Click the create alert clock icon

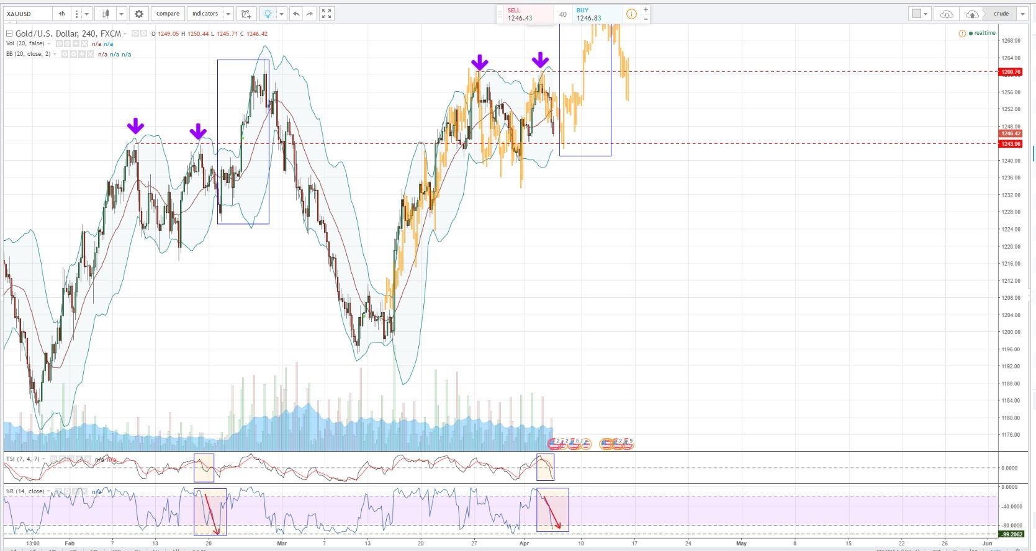click(x=246, y=14)
